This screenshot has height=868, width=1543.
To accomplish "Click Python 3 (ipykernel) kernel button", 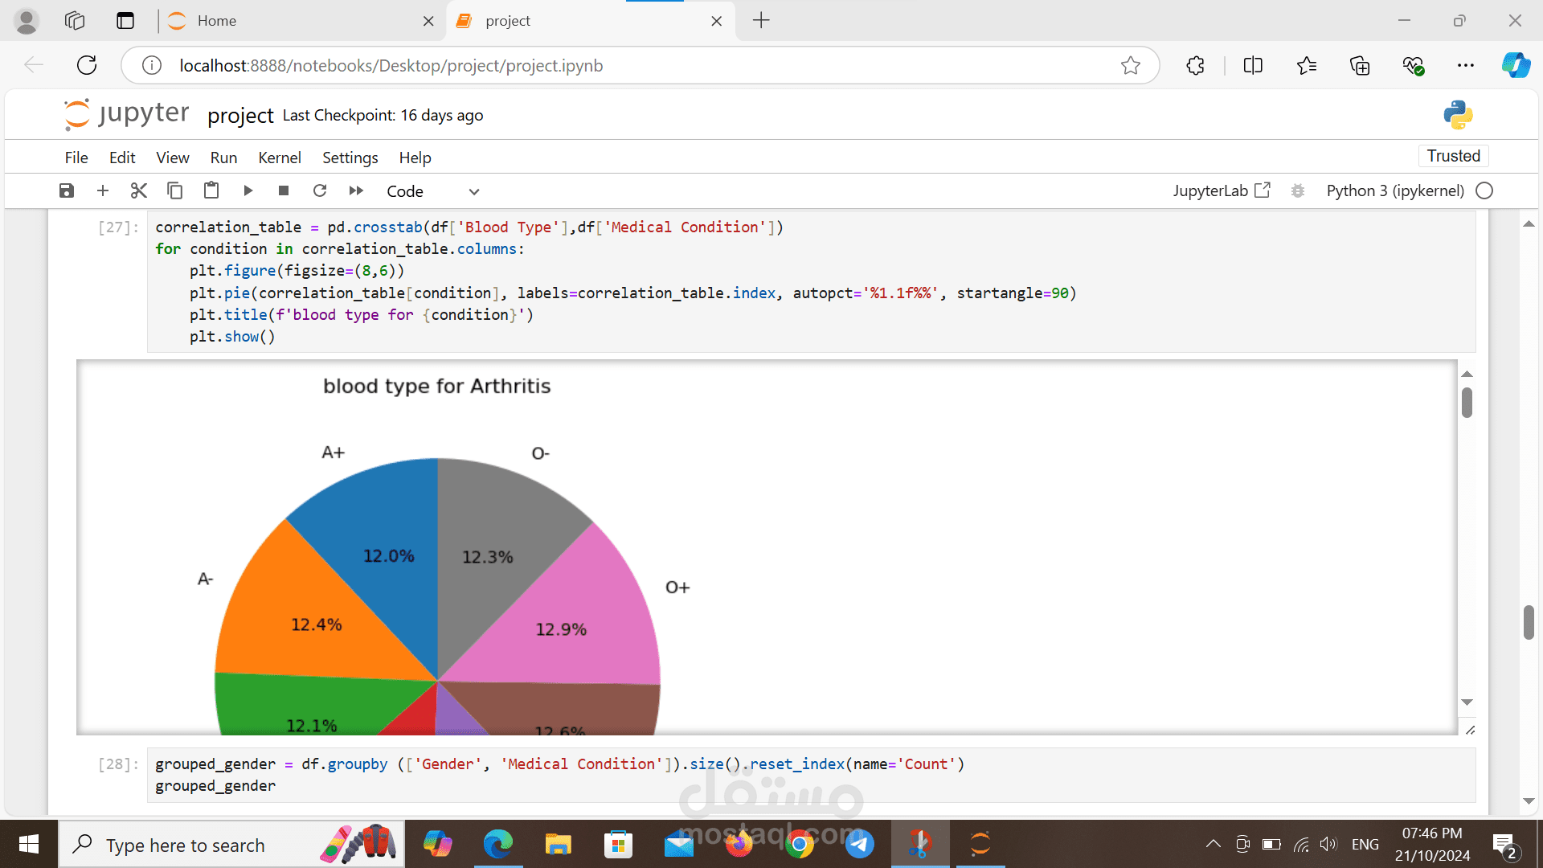I will (x=1395, y=191).
